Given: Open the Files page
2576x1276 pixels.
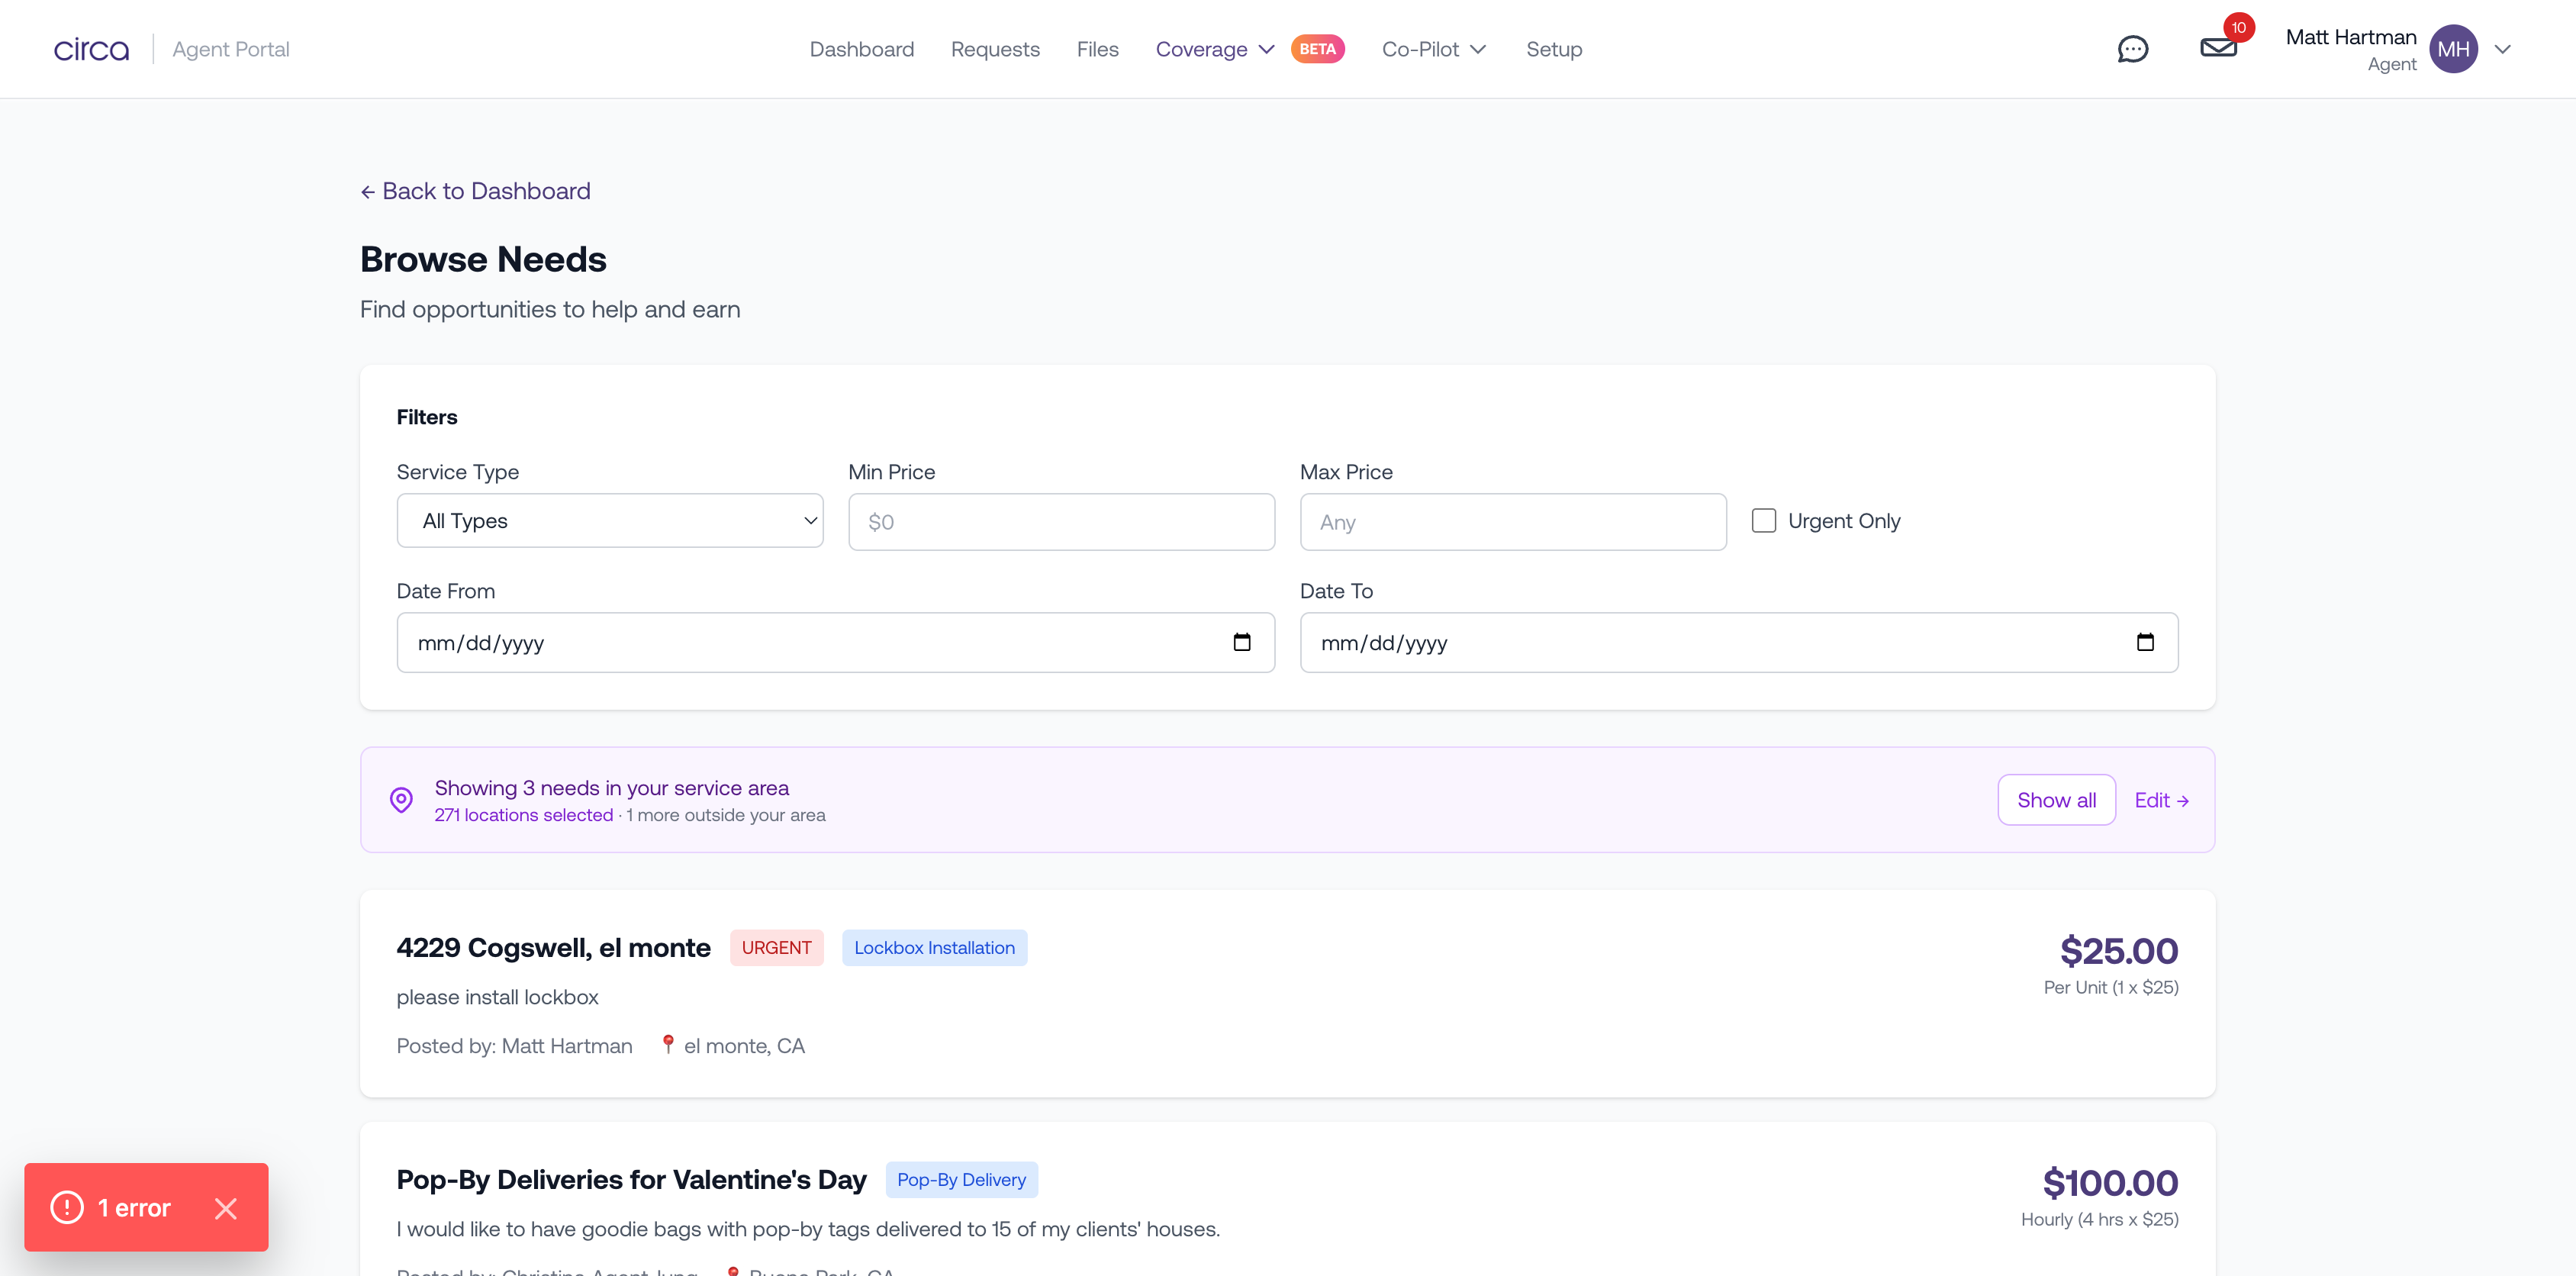Looking at the screenshot, I should tap(1097, 49).
